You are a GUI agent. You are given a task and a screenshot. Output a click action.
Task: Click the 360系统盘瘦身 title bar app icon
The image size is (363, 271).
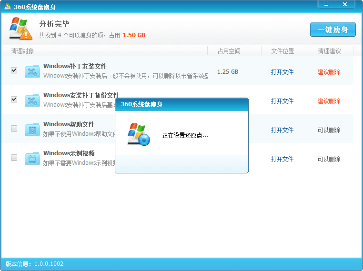8,7
